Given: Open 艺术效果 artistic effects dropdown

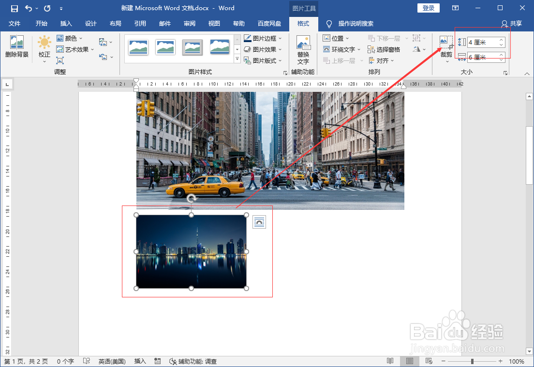Looking at the screenshot, I should (x=75, y=49).
